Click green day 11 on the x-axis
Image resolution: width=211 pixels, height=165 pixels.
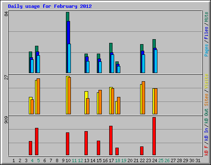[74, 160]
